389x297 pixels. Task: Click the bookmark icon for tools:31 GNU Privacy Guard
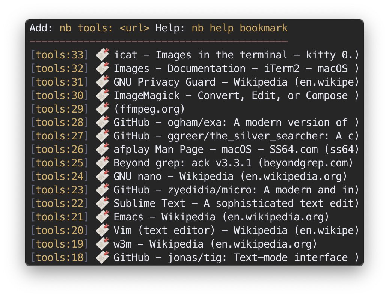click(102, 82)
